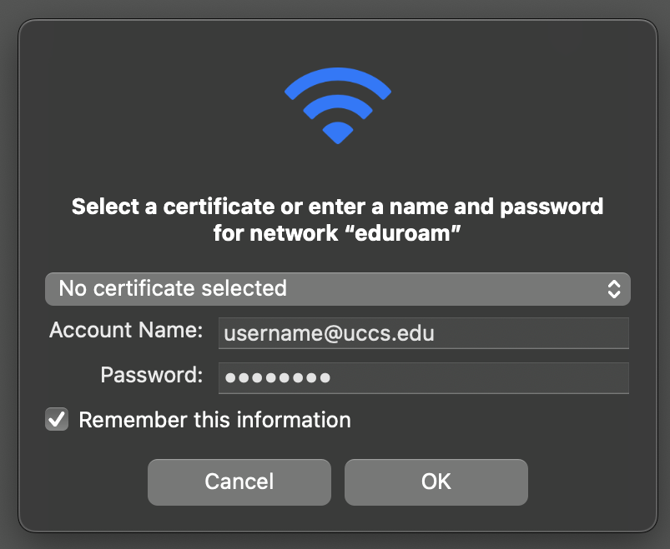Click the "eduroam" network name in heading

pyautogui.click(x=402, y=233)
